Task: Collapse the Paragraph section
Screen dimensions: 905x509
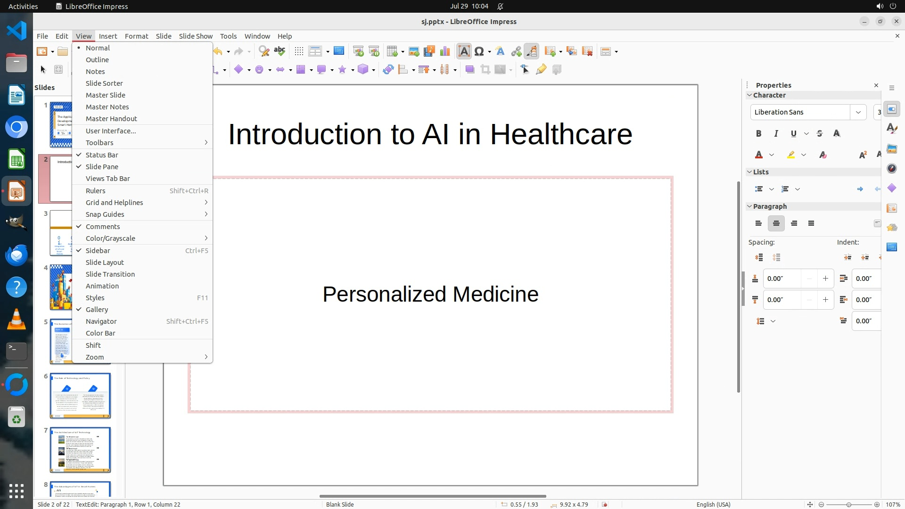Action: point(749,206)
